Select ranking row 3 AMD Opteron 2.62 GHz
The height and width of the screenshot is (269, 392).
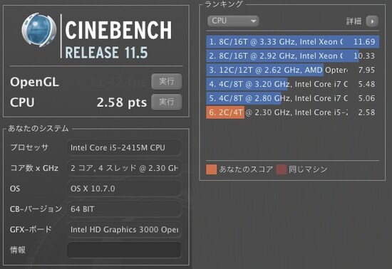[292, 70]
